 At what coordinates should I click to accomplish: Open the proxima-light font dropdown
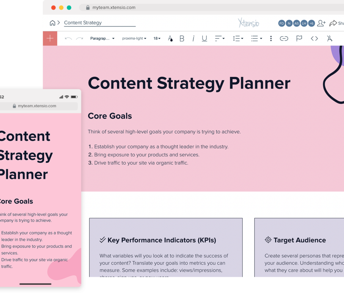click(x=133, y=38)
